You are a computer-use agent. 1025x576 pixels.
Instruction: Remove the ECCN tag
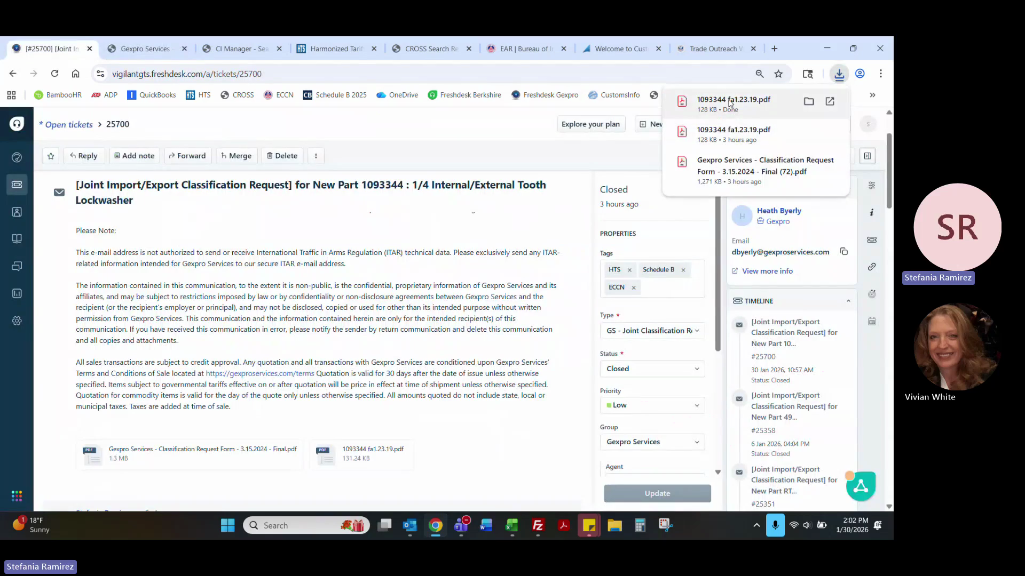(634, 287)
